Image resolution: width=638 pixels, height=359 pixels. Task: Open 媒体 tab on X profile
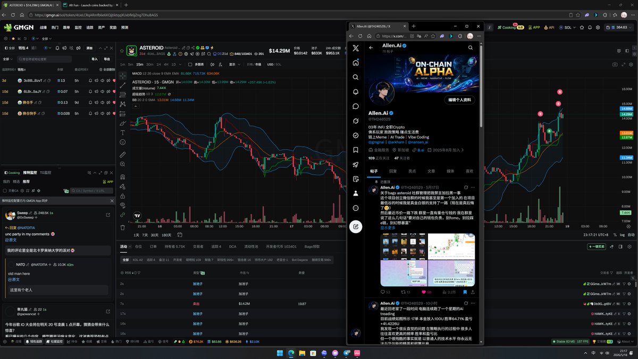(450, 171)
